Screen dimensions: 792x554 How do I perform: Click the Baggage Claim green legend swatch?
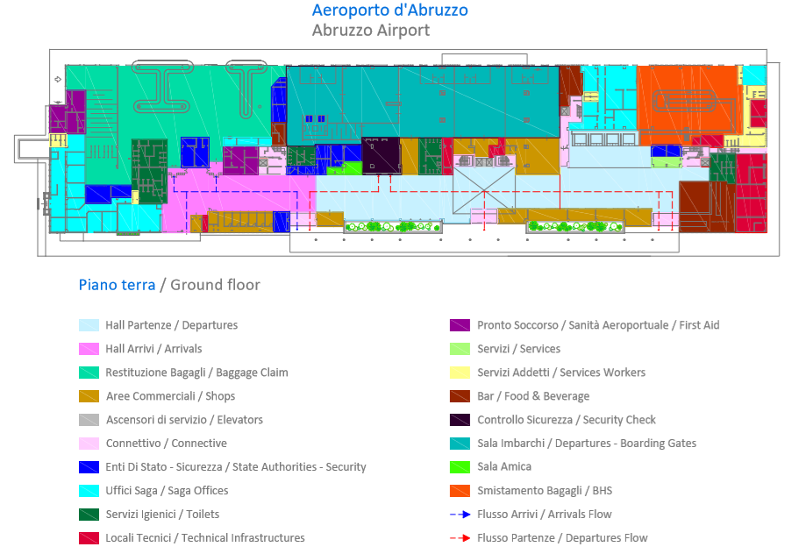(x=88, y=373)
